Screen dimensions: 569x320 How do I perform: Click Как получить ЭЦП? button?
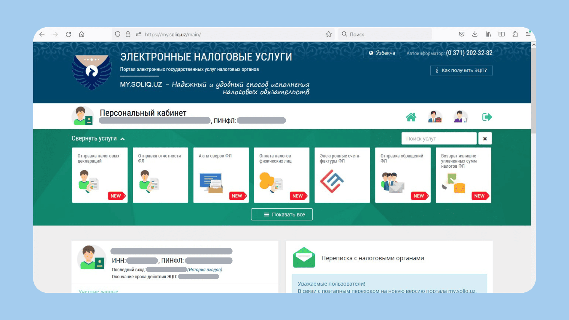click(x=461, y=71)
